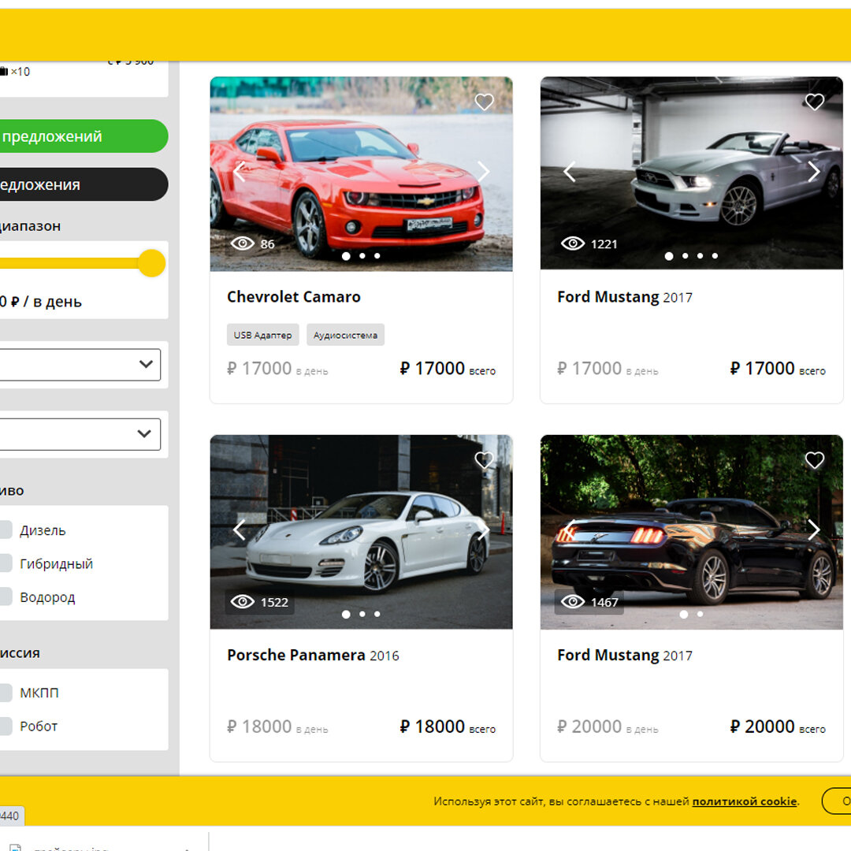Open the Porsche Panamera 2016 listing title
Screen dimensions: 851x851
tap(313, 655)
